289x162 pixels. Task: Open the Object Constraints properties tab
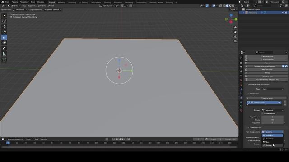click(x=241, y=102)
